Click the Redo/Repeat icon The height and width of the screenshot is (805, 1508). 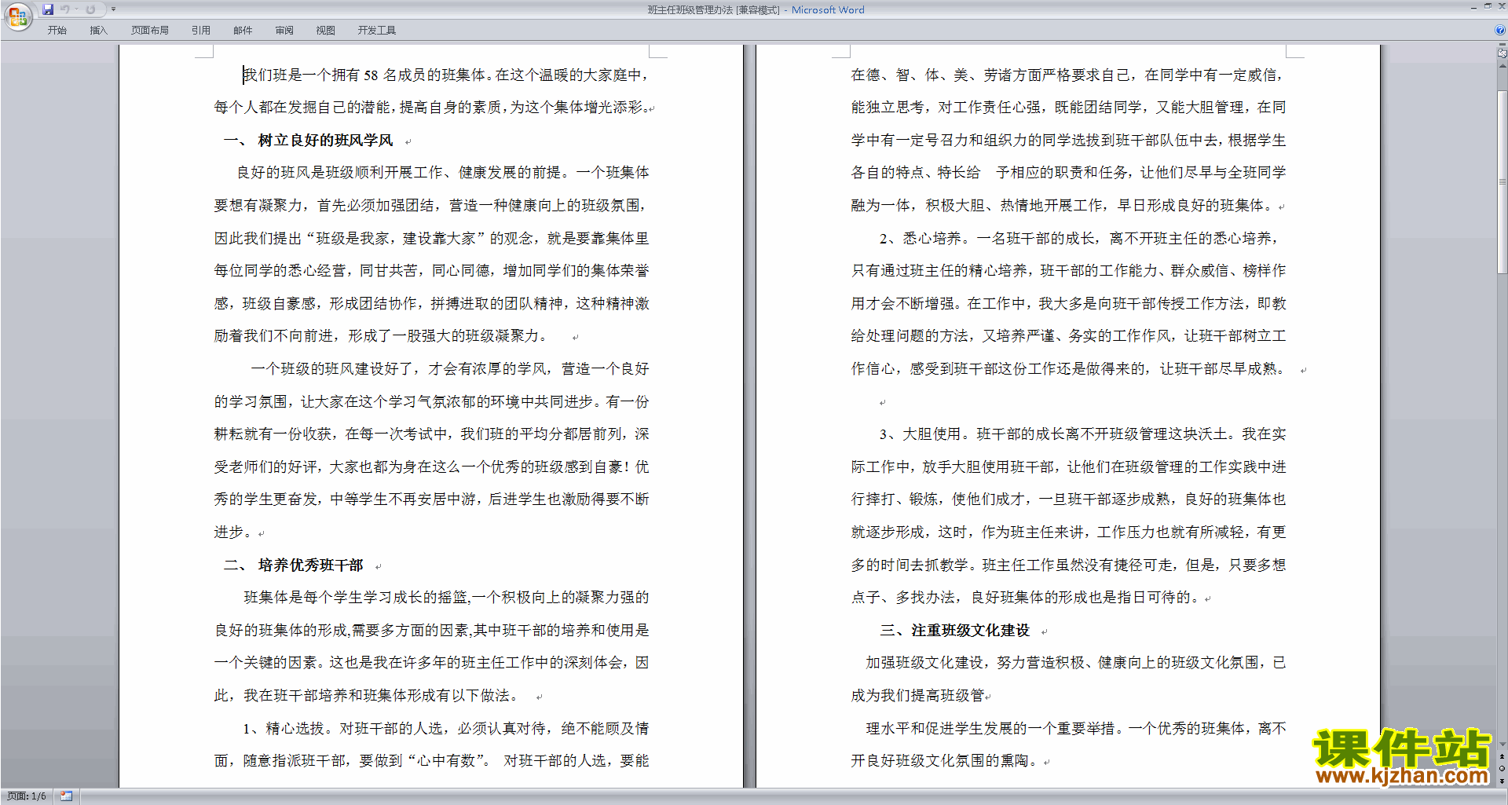(90, 9)
